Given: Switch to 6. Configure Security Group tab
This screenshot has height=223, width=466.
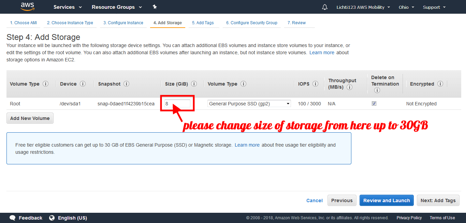Looking at the screenshot, I should pyautogui.click(x=251, y=23).
